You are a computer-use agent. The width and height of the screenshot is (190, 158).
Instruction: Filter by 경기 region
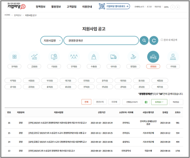tap(13, 87)
